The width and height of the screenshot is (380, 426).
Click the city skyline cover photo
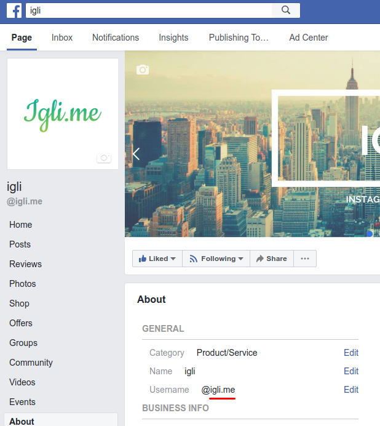[253, 143]
